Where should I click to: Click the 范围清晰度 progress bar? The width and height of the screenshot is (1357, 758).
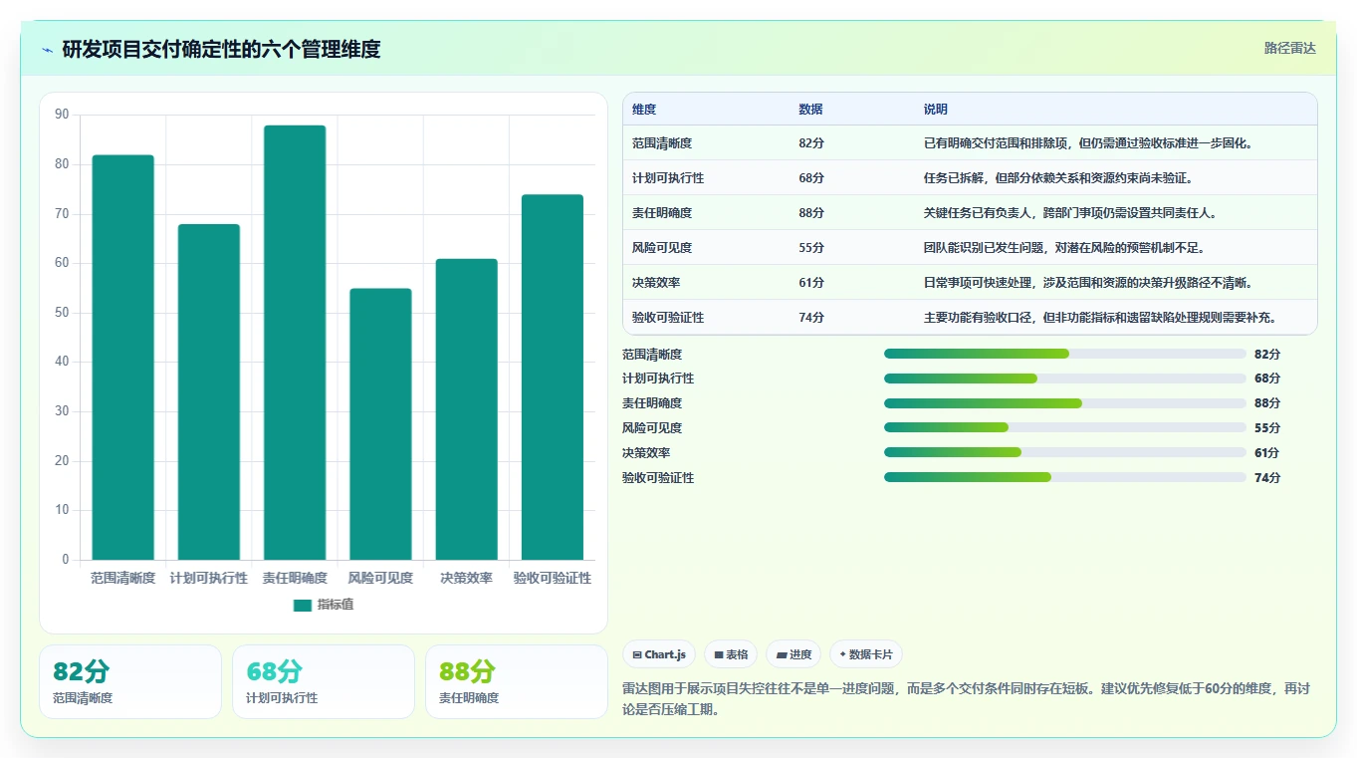[x=1065, y=354]
